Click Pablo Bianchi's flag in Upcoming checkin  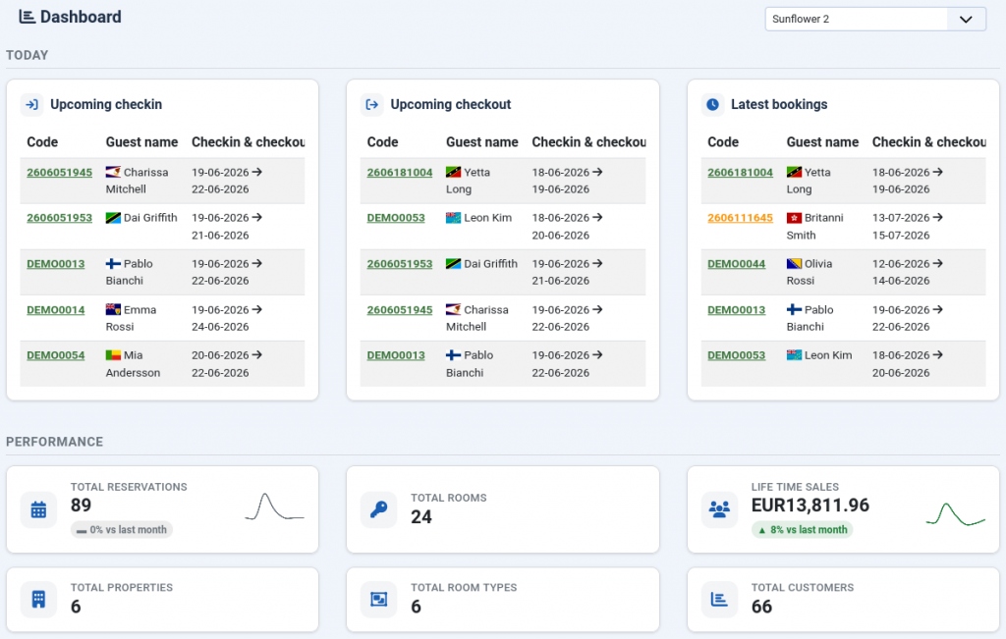pos(114,263)
